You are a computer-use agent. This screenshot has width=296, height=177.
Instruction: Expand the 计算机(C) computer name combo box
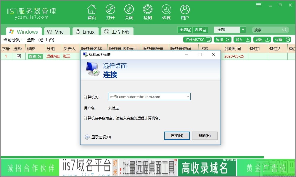(188, 96)
